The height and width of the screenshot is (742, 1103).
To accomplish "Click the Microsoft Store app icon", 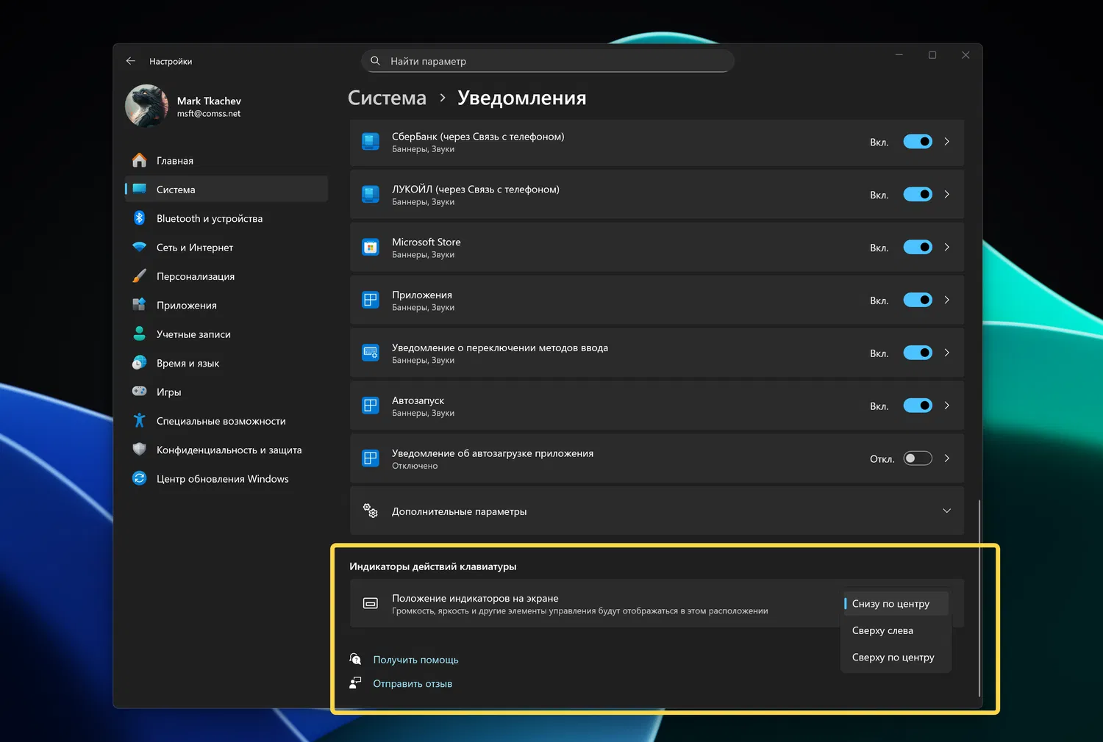I will point(371,248).
